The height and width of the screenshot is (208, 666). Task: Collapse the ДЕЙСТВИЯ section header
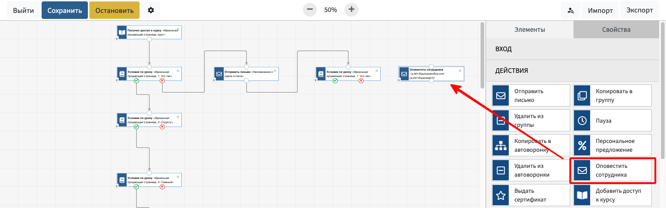click(572, 71)
